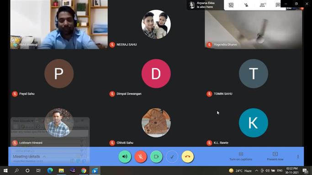Click the K.L. Rawte avatar circle
The width and height of the screenshot is (312, 175).
coord(254,123)
